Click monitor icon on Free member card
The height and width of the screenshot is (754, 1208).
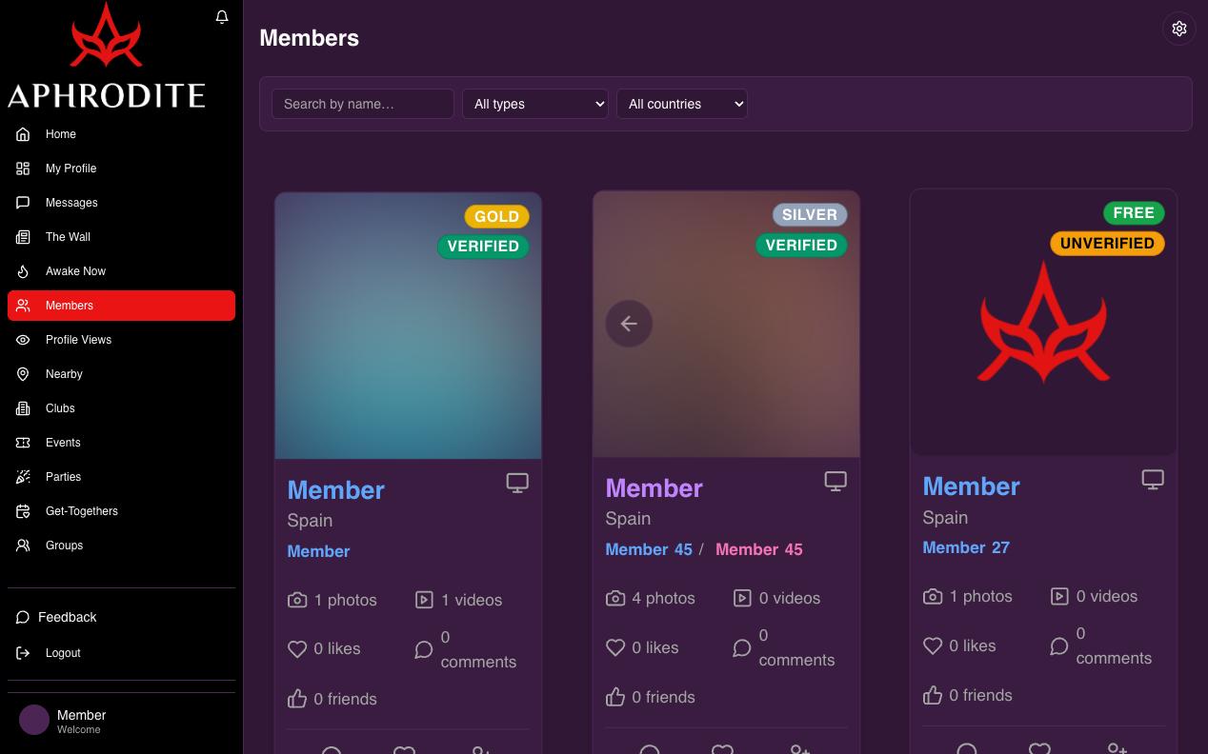(1153, 480)
